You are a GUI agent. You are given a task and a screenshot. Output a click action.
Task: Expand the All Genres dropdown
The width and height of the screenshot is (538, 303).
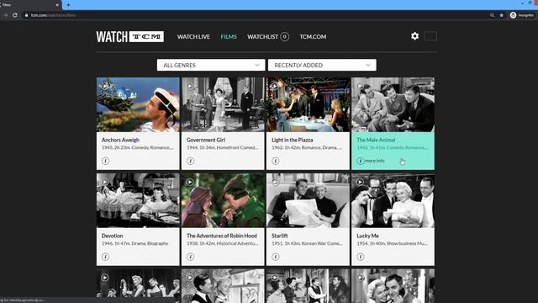(211, 65)
